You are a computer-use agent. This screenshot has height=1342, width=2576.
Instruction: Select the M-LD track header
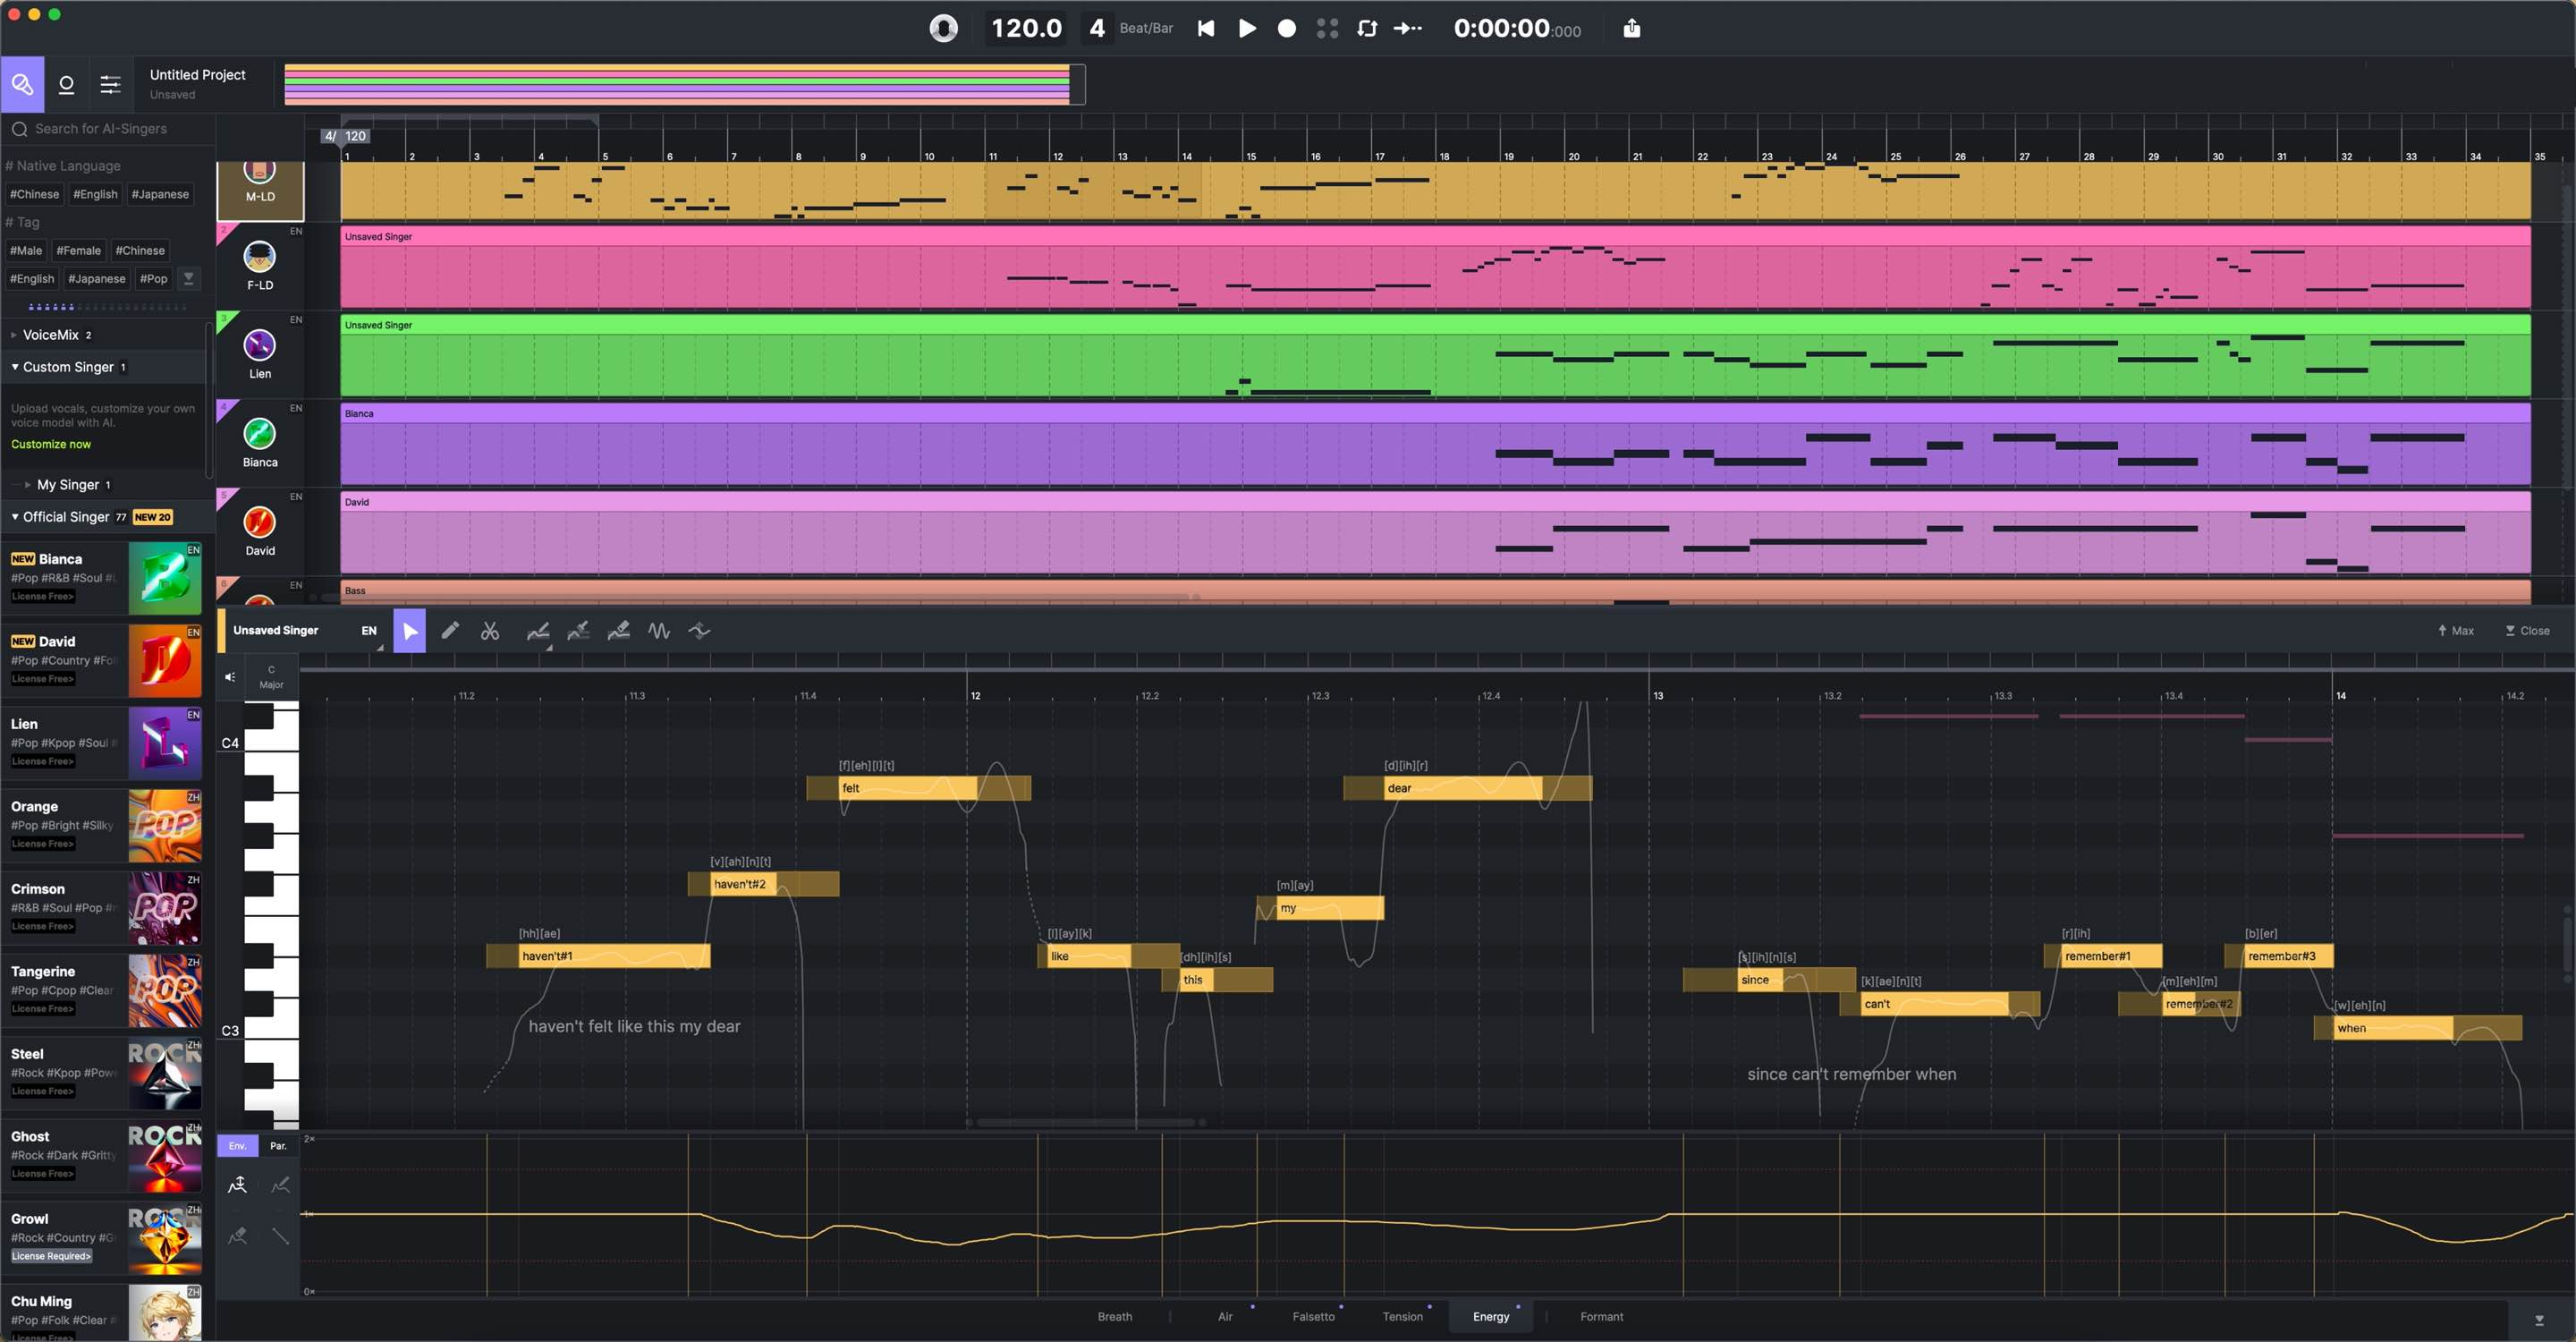coord(260,190)
